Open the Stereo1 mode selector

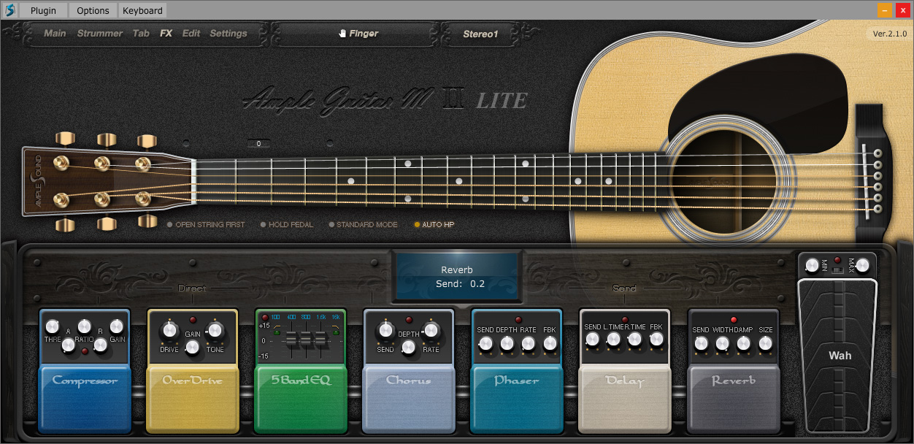click(x=480, y=34)
